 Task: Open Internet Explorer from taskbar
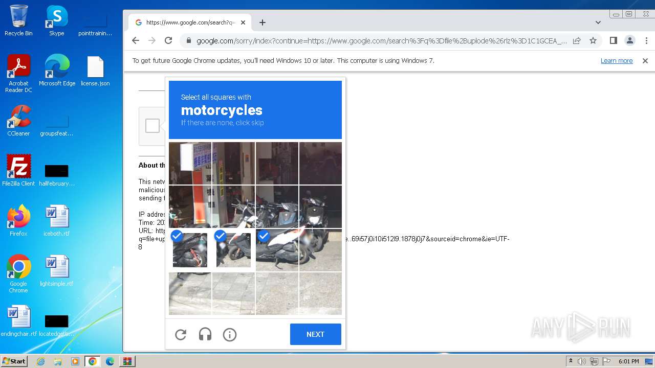(41, 361)
